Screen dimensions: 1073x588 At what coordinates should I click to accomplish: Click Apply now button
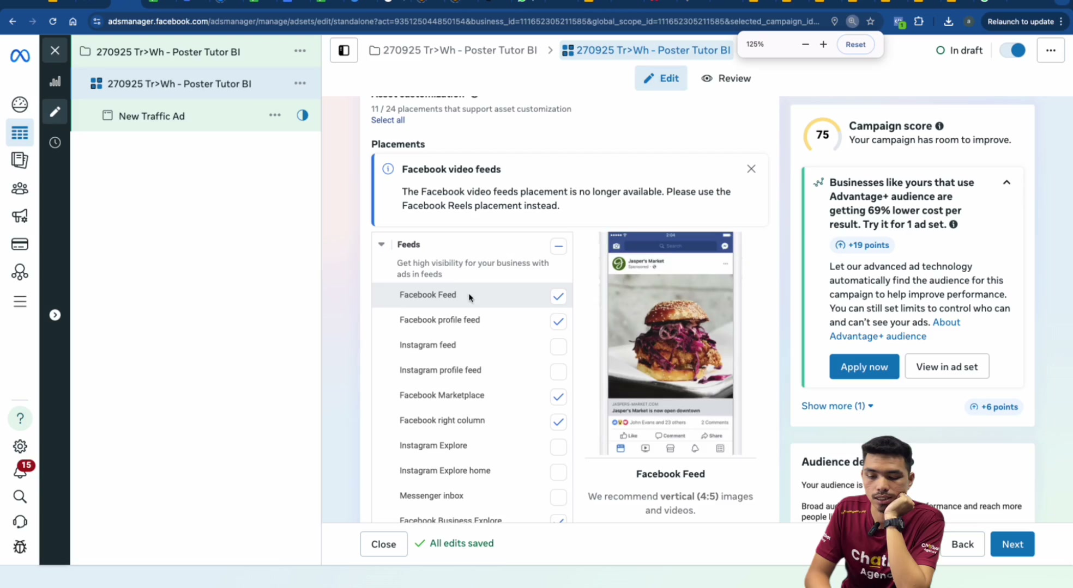tap(864, 367)
